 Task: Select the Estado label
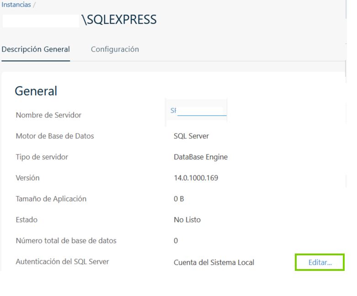coord(27,220)
